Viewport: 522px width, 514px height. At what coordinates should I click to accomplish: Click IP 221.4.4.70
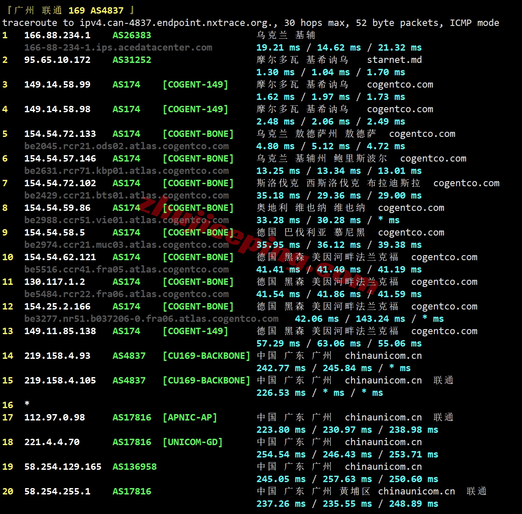click(x=52, y=442)
